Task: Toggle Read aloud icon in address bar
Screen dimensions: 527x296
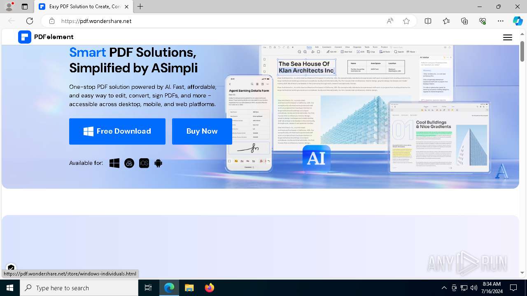Action: pos(390,21)
